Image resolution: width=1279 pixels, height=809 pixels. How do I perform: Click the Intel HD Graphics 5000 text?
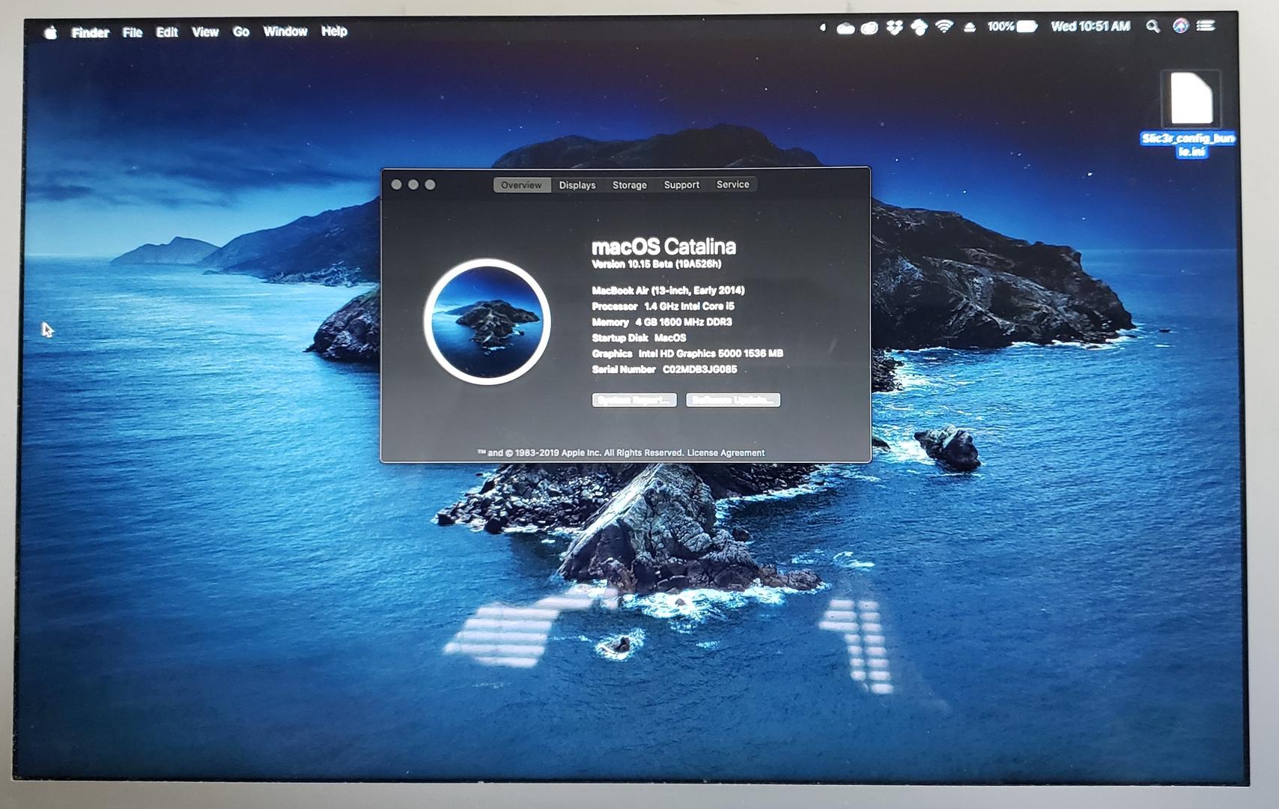(x=711, y=354)
